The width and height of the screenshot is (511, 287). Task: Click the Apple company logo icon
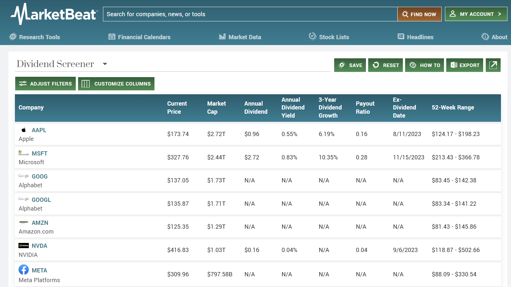pos(24,130)
